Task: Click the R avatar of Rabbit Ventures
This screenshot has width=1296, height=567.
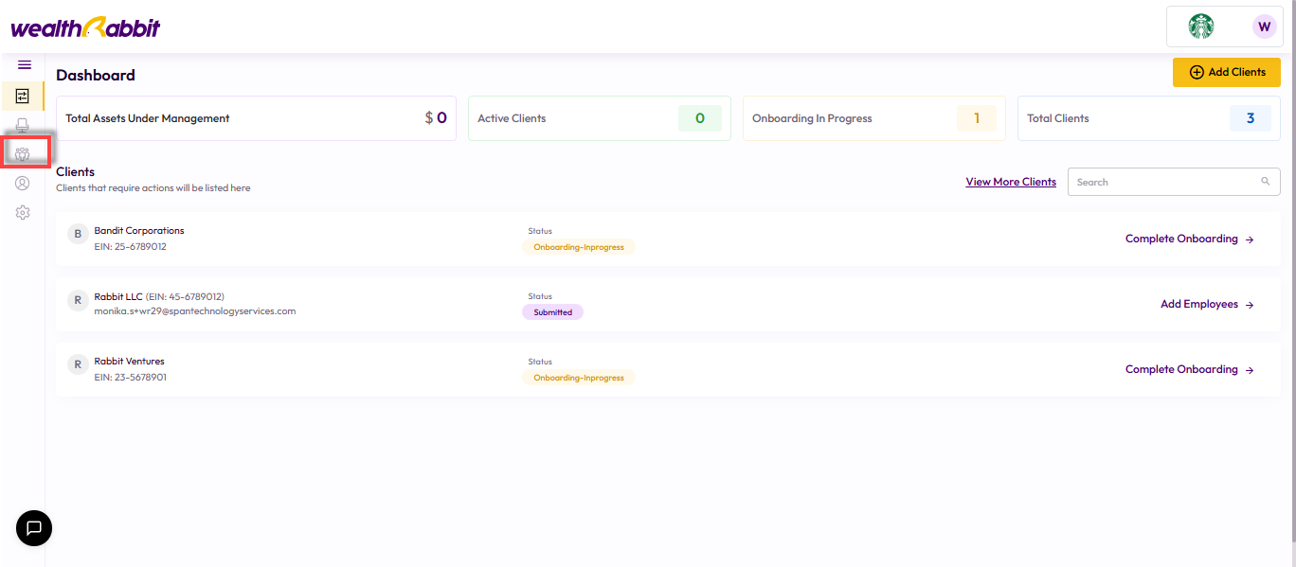Action: click(x=78, y=364)
